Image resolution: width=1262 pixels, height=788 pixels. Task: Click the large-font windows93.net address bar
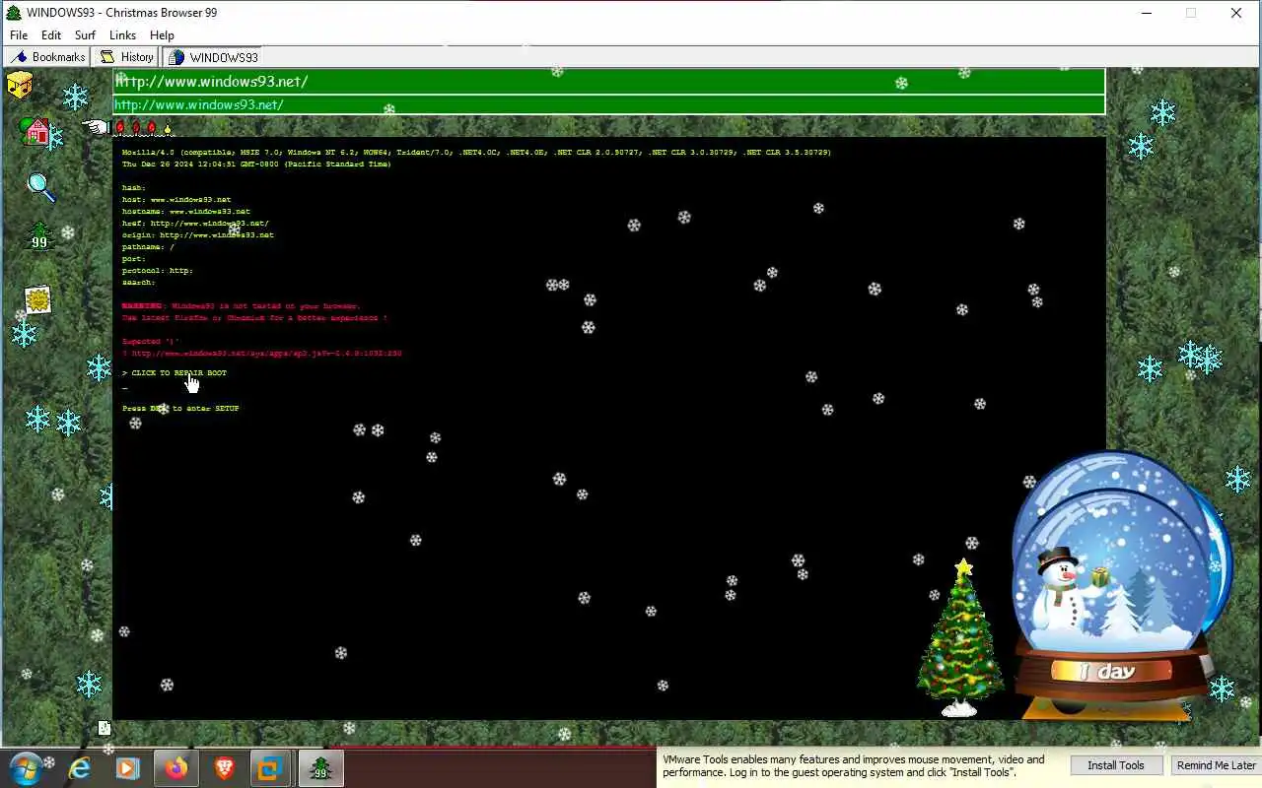pyautogui.click(x=609, y=82)
